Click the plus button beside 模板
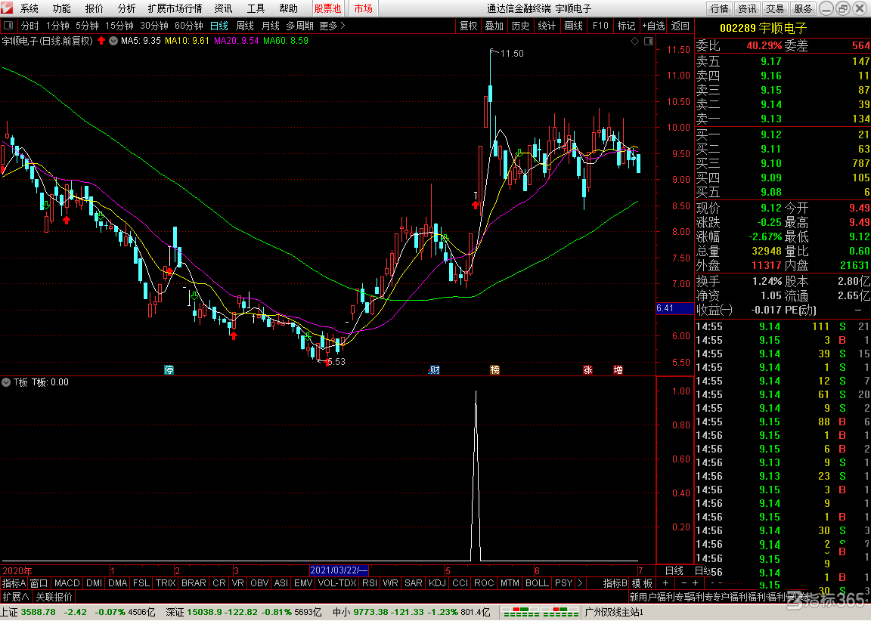 [665, 583]
